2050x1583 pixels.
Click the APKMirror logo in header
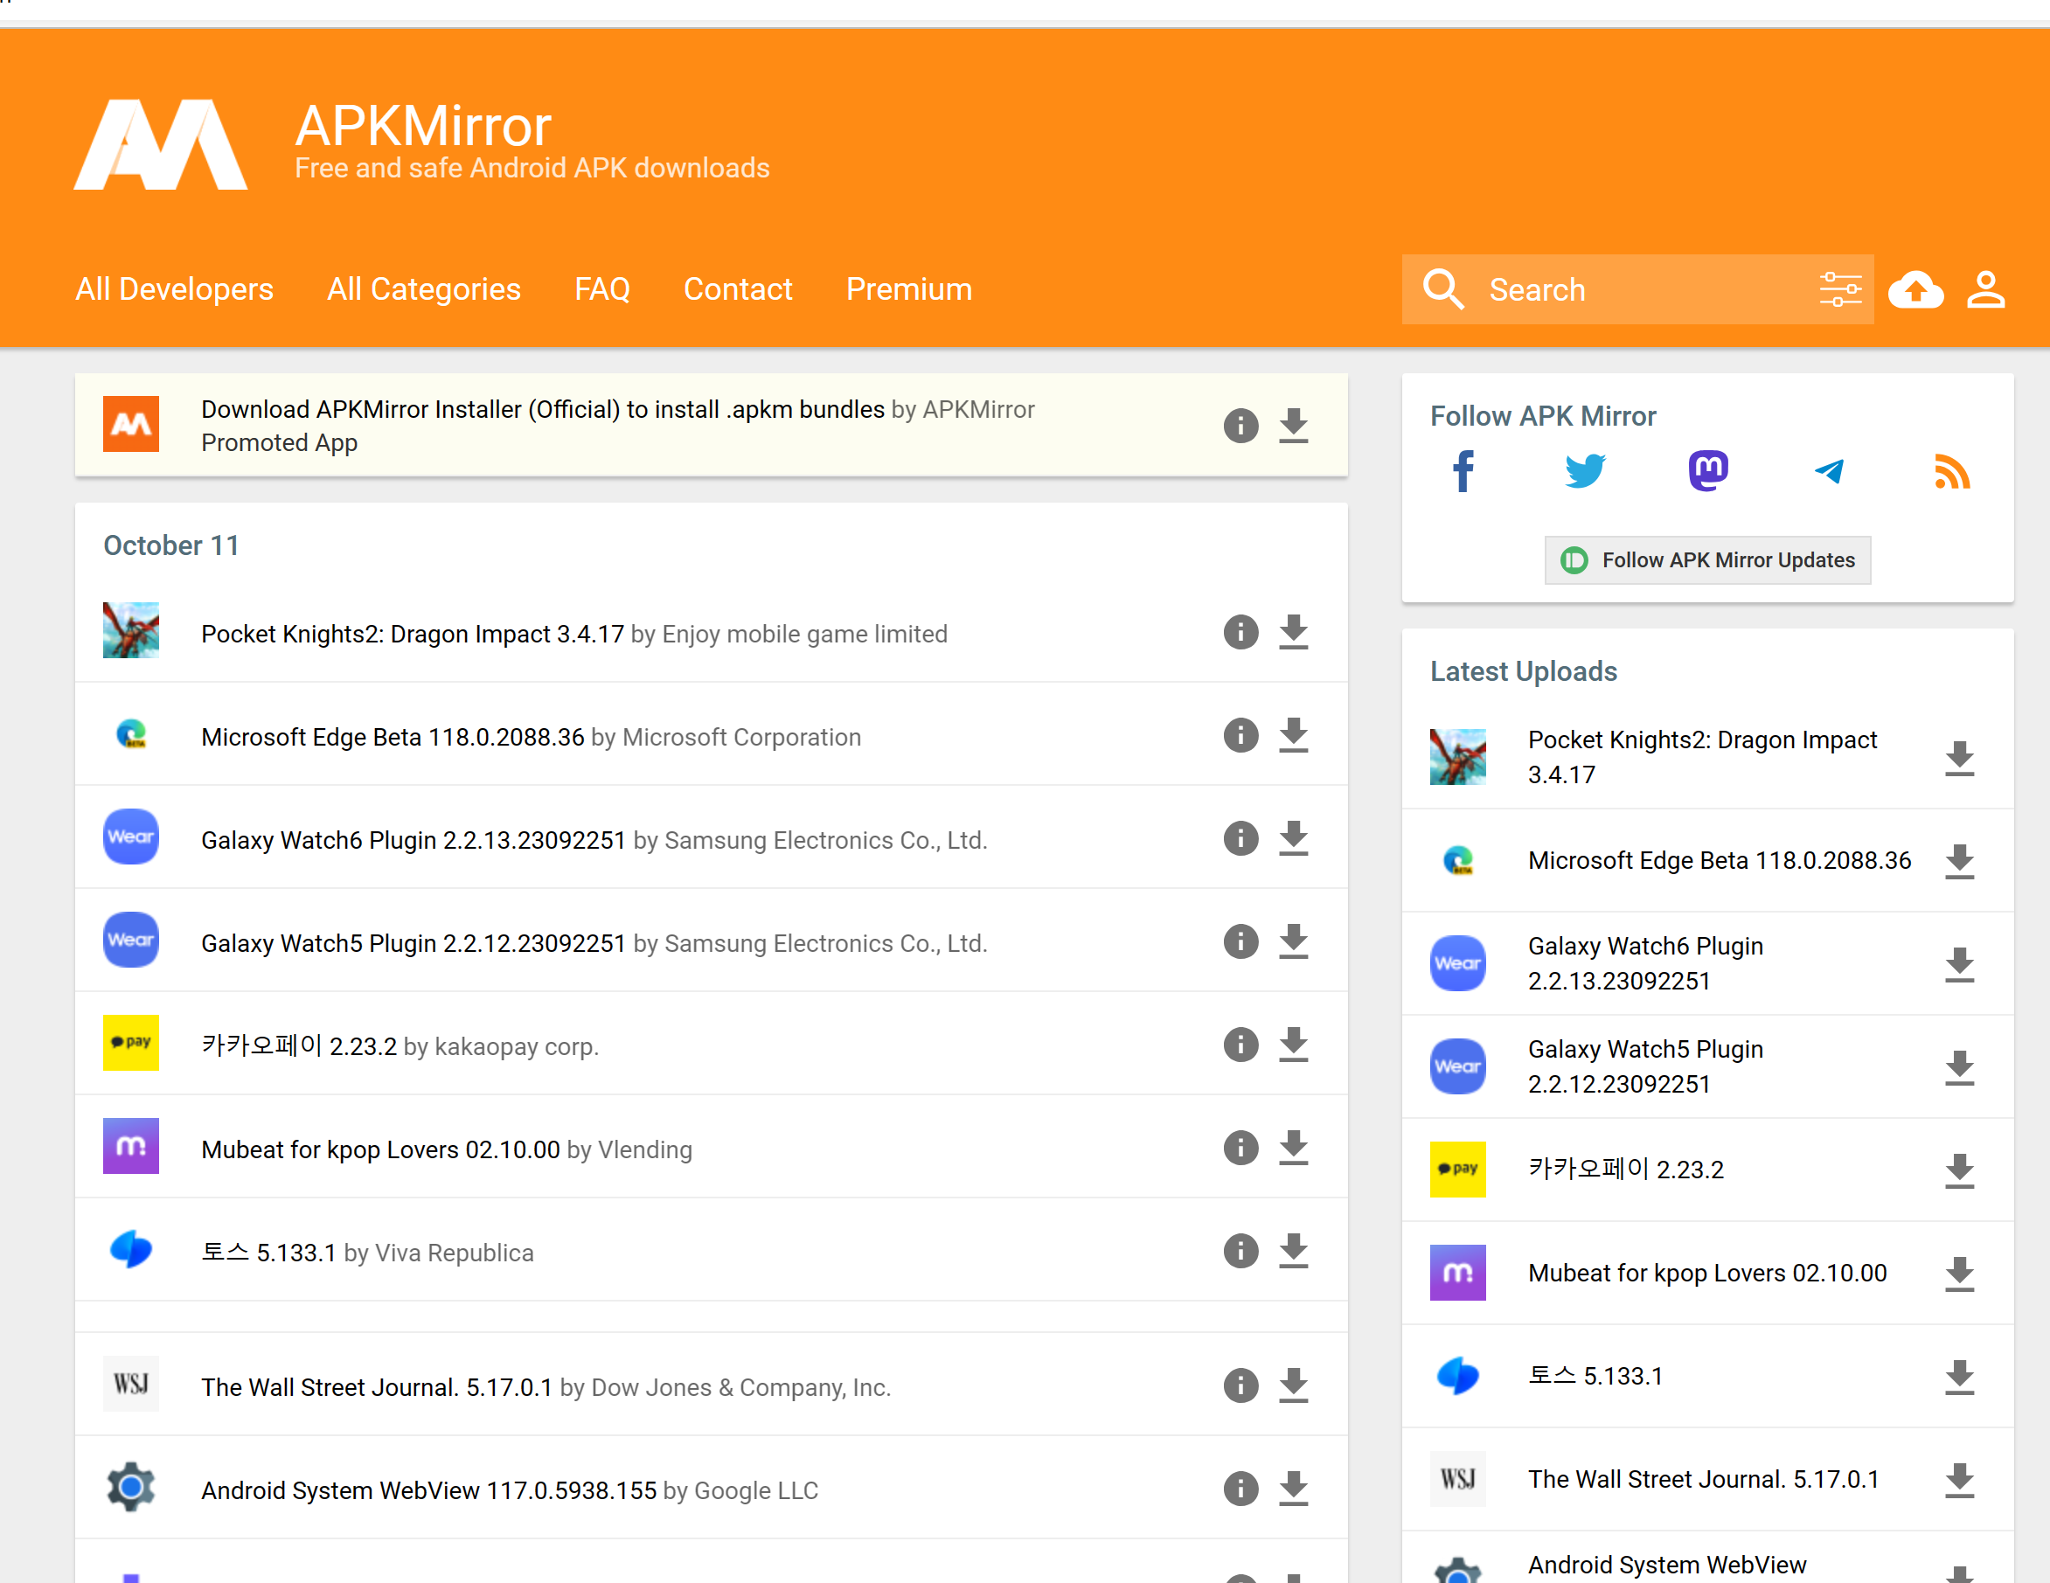tap(162, 145)
